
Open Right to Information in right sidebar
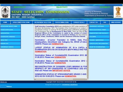point(99,47)
